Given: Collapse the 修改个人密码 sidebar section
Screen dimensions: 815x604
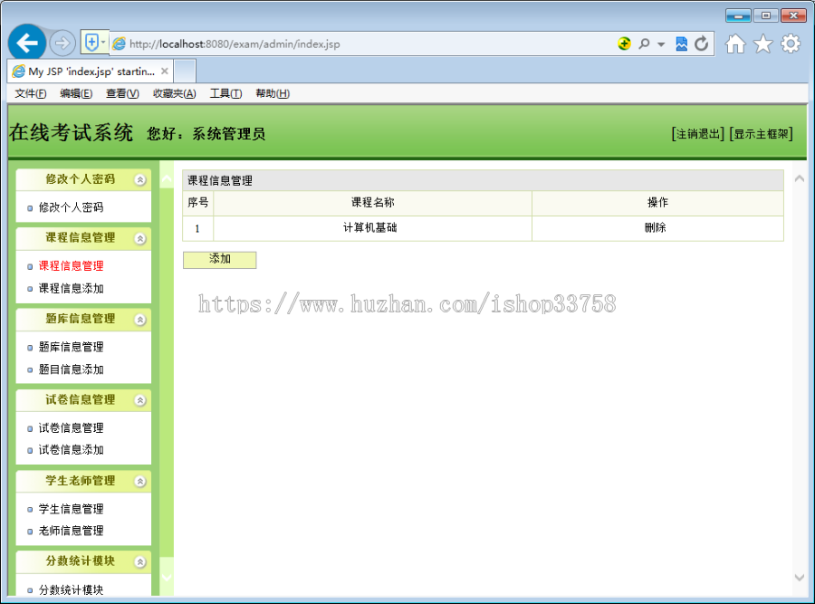Looking at the screenshot, I should 140,179.
